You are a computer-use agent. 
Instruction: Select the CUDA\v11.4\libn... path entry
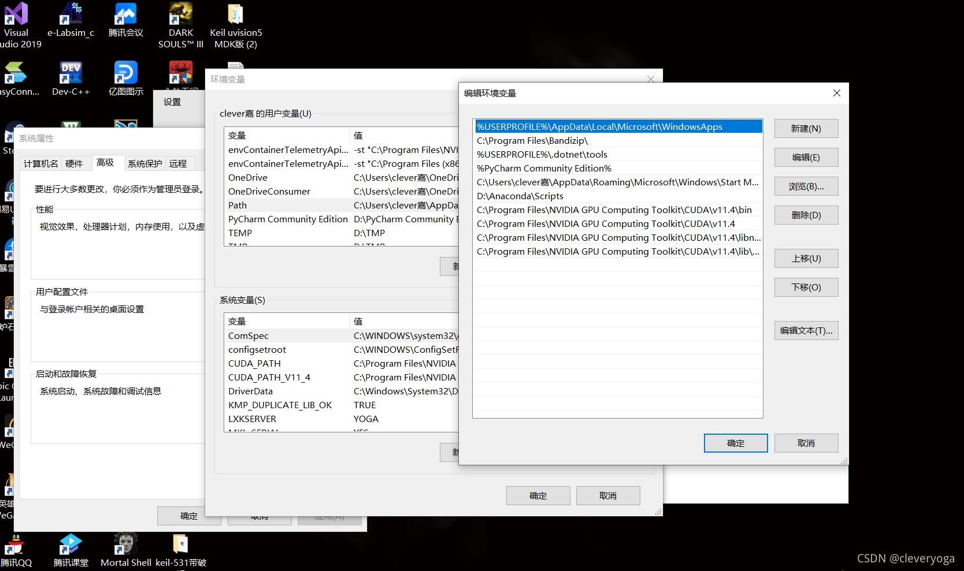pyautogui.click(x=618, y=238)
